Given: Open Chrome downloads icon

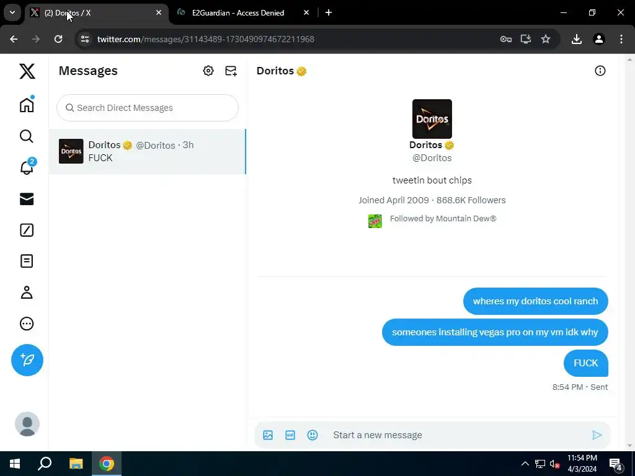Looking at the screenshot, I should point(576,39).
